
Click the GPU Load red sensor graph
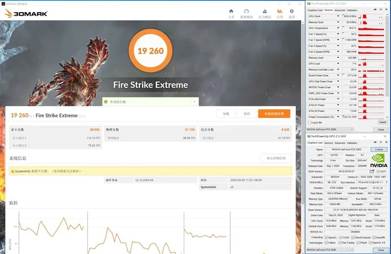[x=371, y=64]
